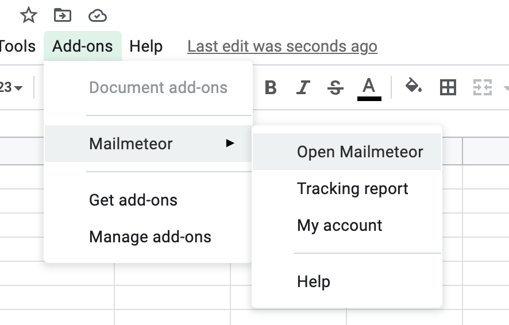Image resolution: width=509 pixels, height=325 pixels.
Task: Expand the Mailmeteor submenu
Action: pyautogui.click(x=148, y=144)
